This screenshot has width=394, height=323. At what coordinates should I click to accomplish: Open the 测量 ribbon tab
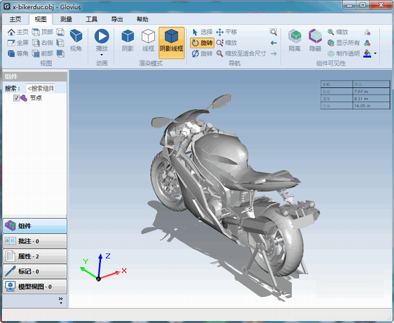pyautogui.click(x=66, y=19)
